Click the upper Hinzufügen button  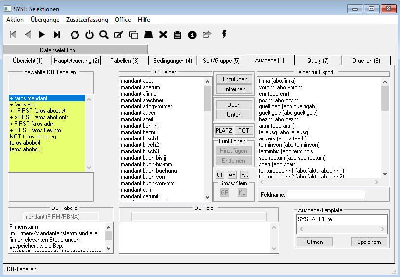[x=234, y=79]
